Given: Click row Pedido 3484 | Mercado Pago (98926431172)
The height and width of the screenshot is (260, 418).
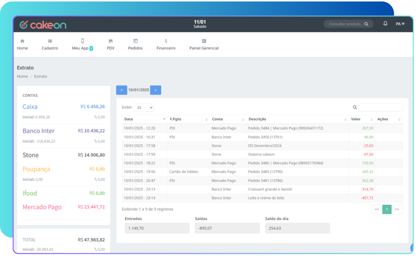Looking at the screenshot, I should coord(262,128).
